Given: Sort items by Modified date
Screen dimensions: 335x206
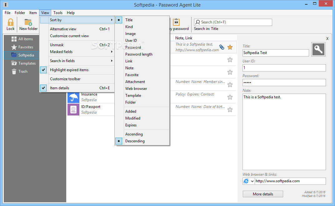Looking at the screenshot, I should pos(142,118).
